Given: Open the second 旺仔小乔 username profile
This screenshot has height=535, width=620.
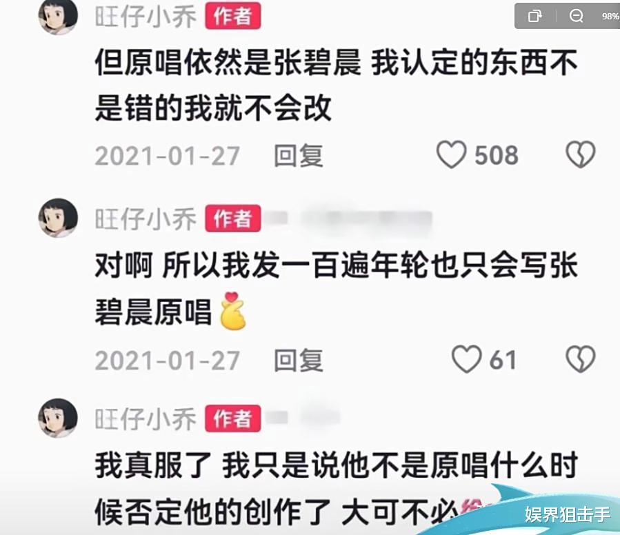Looking at the screenshot, I should click(146, 219).
